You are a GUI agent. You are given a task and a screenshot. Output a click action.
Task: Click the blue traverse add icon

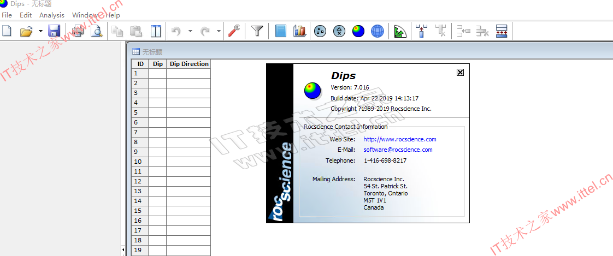coord(421,31)
